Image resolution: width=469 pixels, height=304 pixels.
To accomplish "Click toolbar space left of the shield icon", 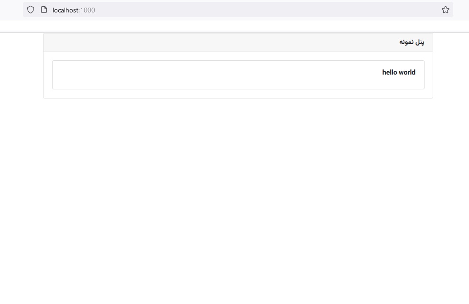I will coord(11,10).
